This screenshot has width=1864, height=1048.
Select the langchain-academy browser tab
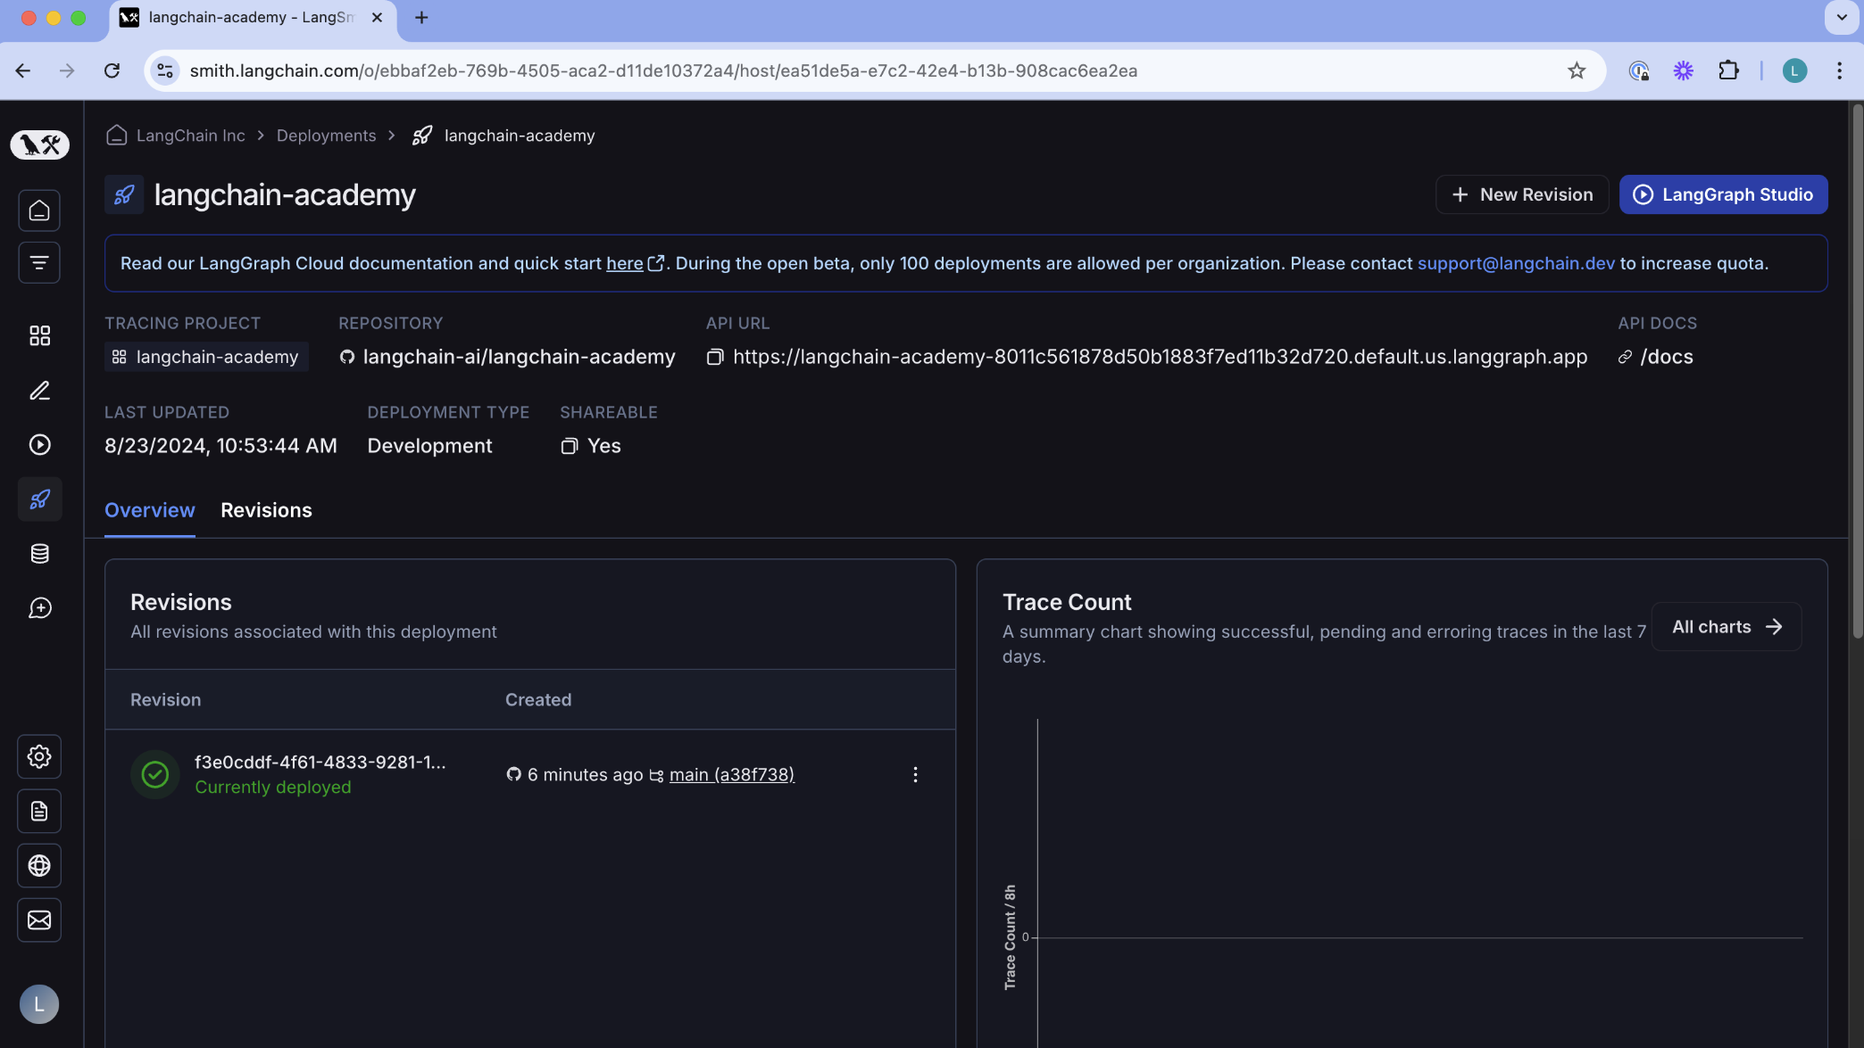pyautogui.click(x=252, y=18)
